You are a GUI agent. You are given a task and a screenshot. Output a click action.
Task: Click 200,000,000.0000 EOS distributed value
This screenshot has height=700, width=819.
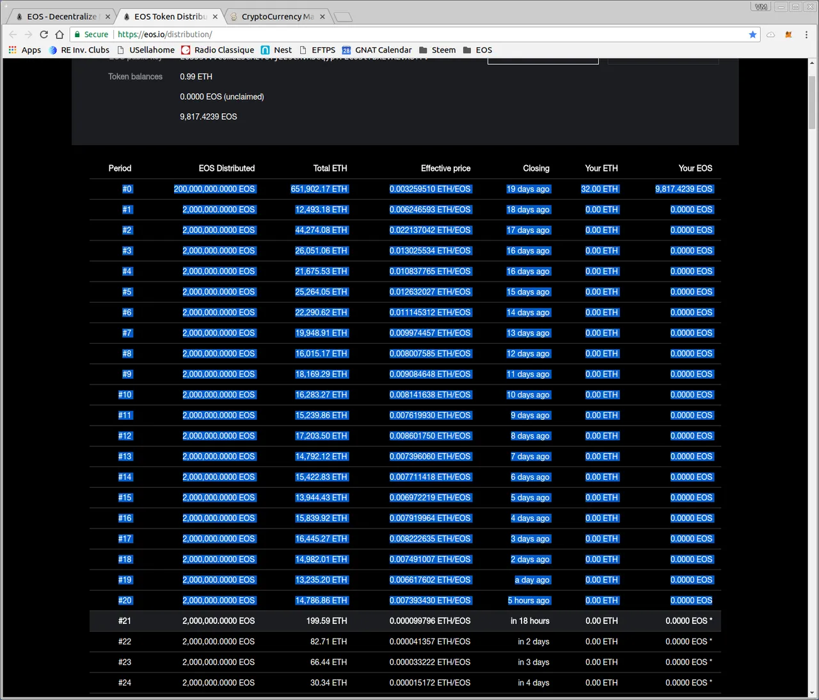[x=215, y=189]
